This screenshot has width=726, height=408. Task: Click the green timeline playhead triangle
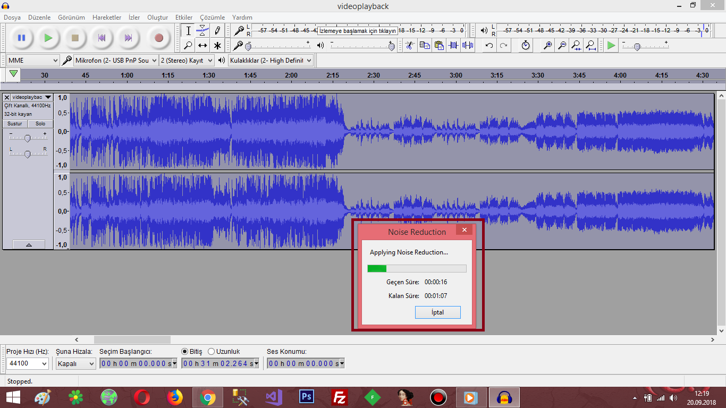tap(13, 74)
